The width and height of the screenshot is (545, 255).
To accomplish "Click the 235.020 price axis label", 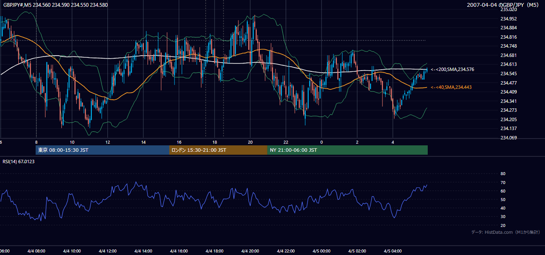I will 509,9.
